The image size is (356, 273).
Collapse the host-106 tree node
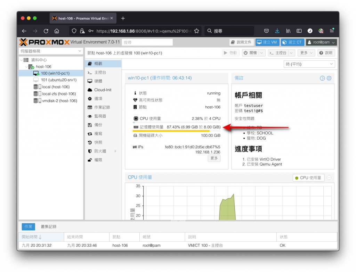[26, 67]
